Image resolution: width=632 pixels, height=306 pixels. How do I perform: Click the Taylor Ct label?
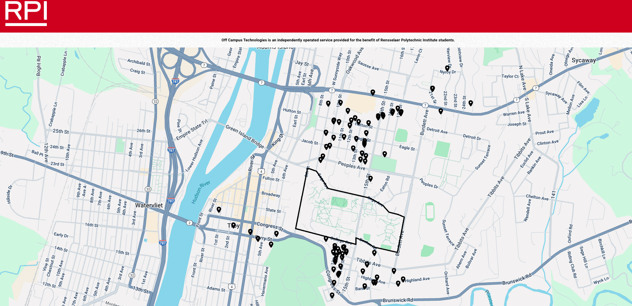(x=510, y=76)
